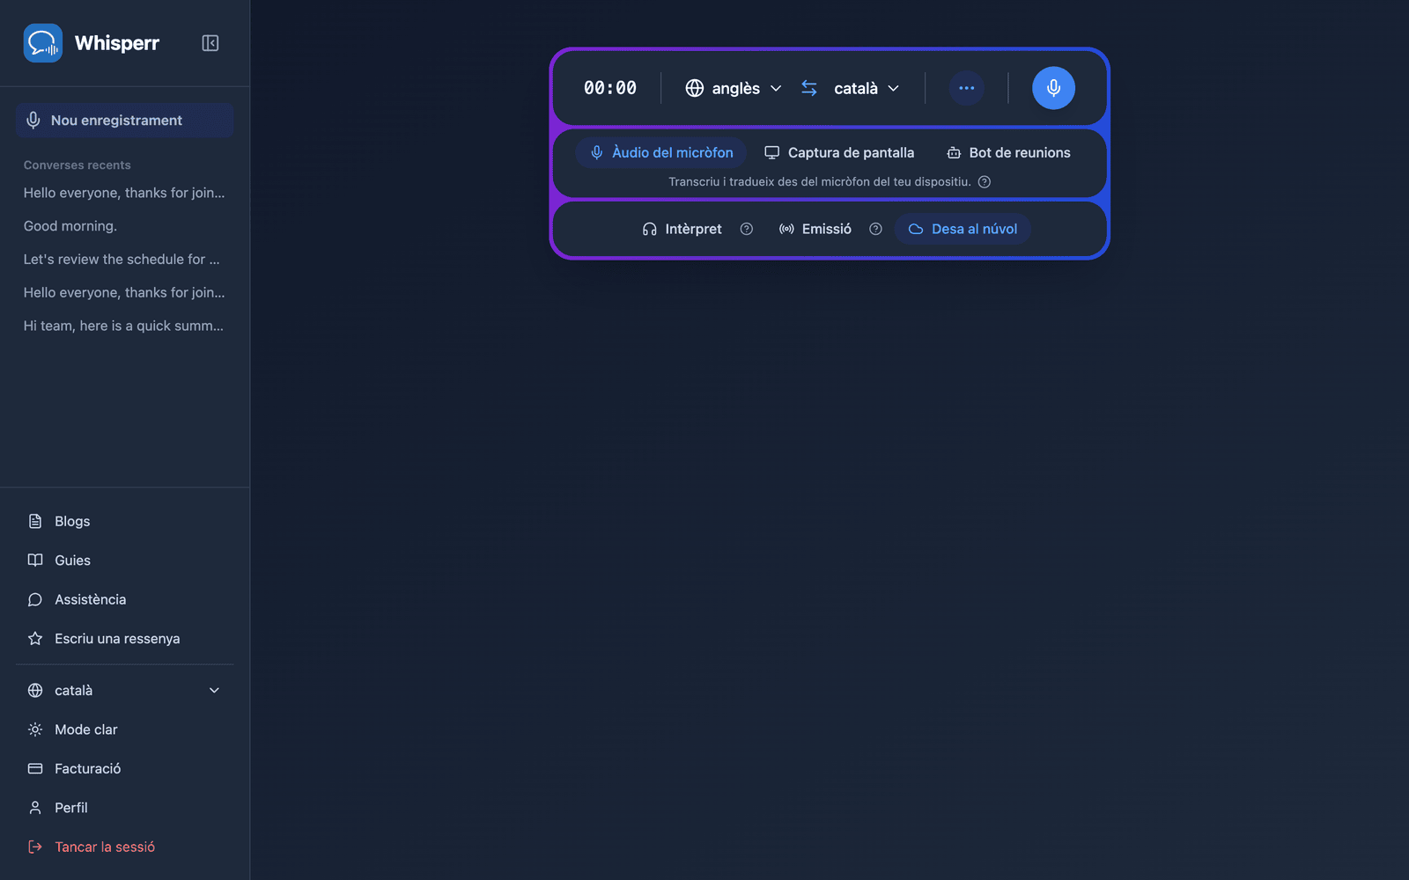Screen dimensions: 1409x880
Task: Open 'Let's review the schedule for ...' conversation
Action: point(124,260)
